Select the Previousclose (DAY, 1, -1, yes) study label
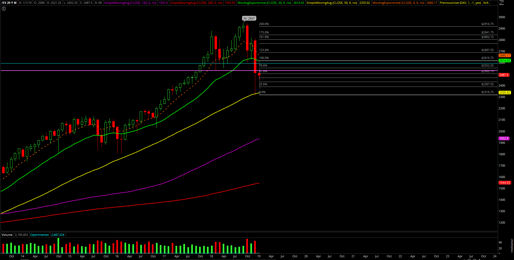The width and height of the screenshot is (514, 260). click(x=460, y=3)
